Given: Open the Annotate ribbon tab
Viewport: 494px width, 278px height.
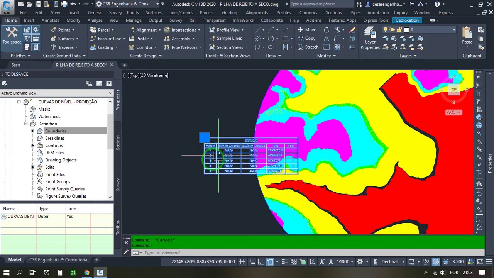Looking at the screenshot, I should coord(51,20).
